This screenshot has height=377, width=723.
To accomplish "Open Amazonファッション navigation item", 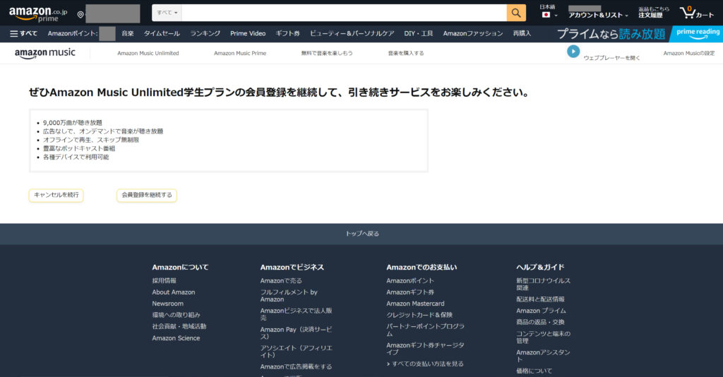I will coord(473,34).
